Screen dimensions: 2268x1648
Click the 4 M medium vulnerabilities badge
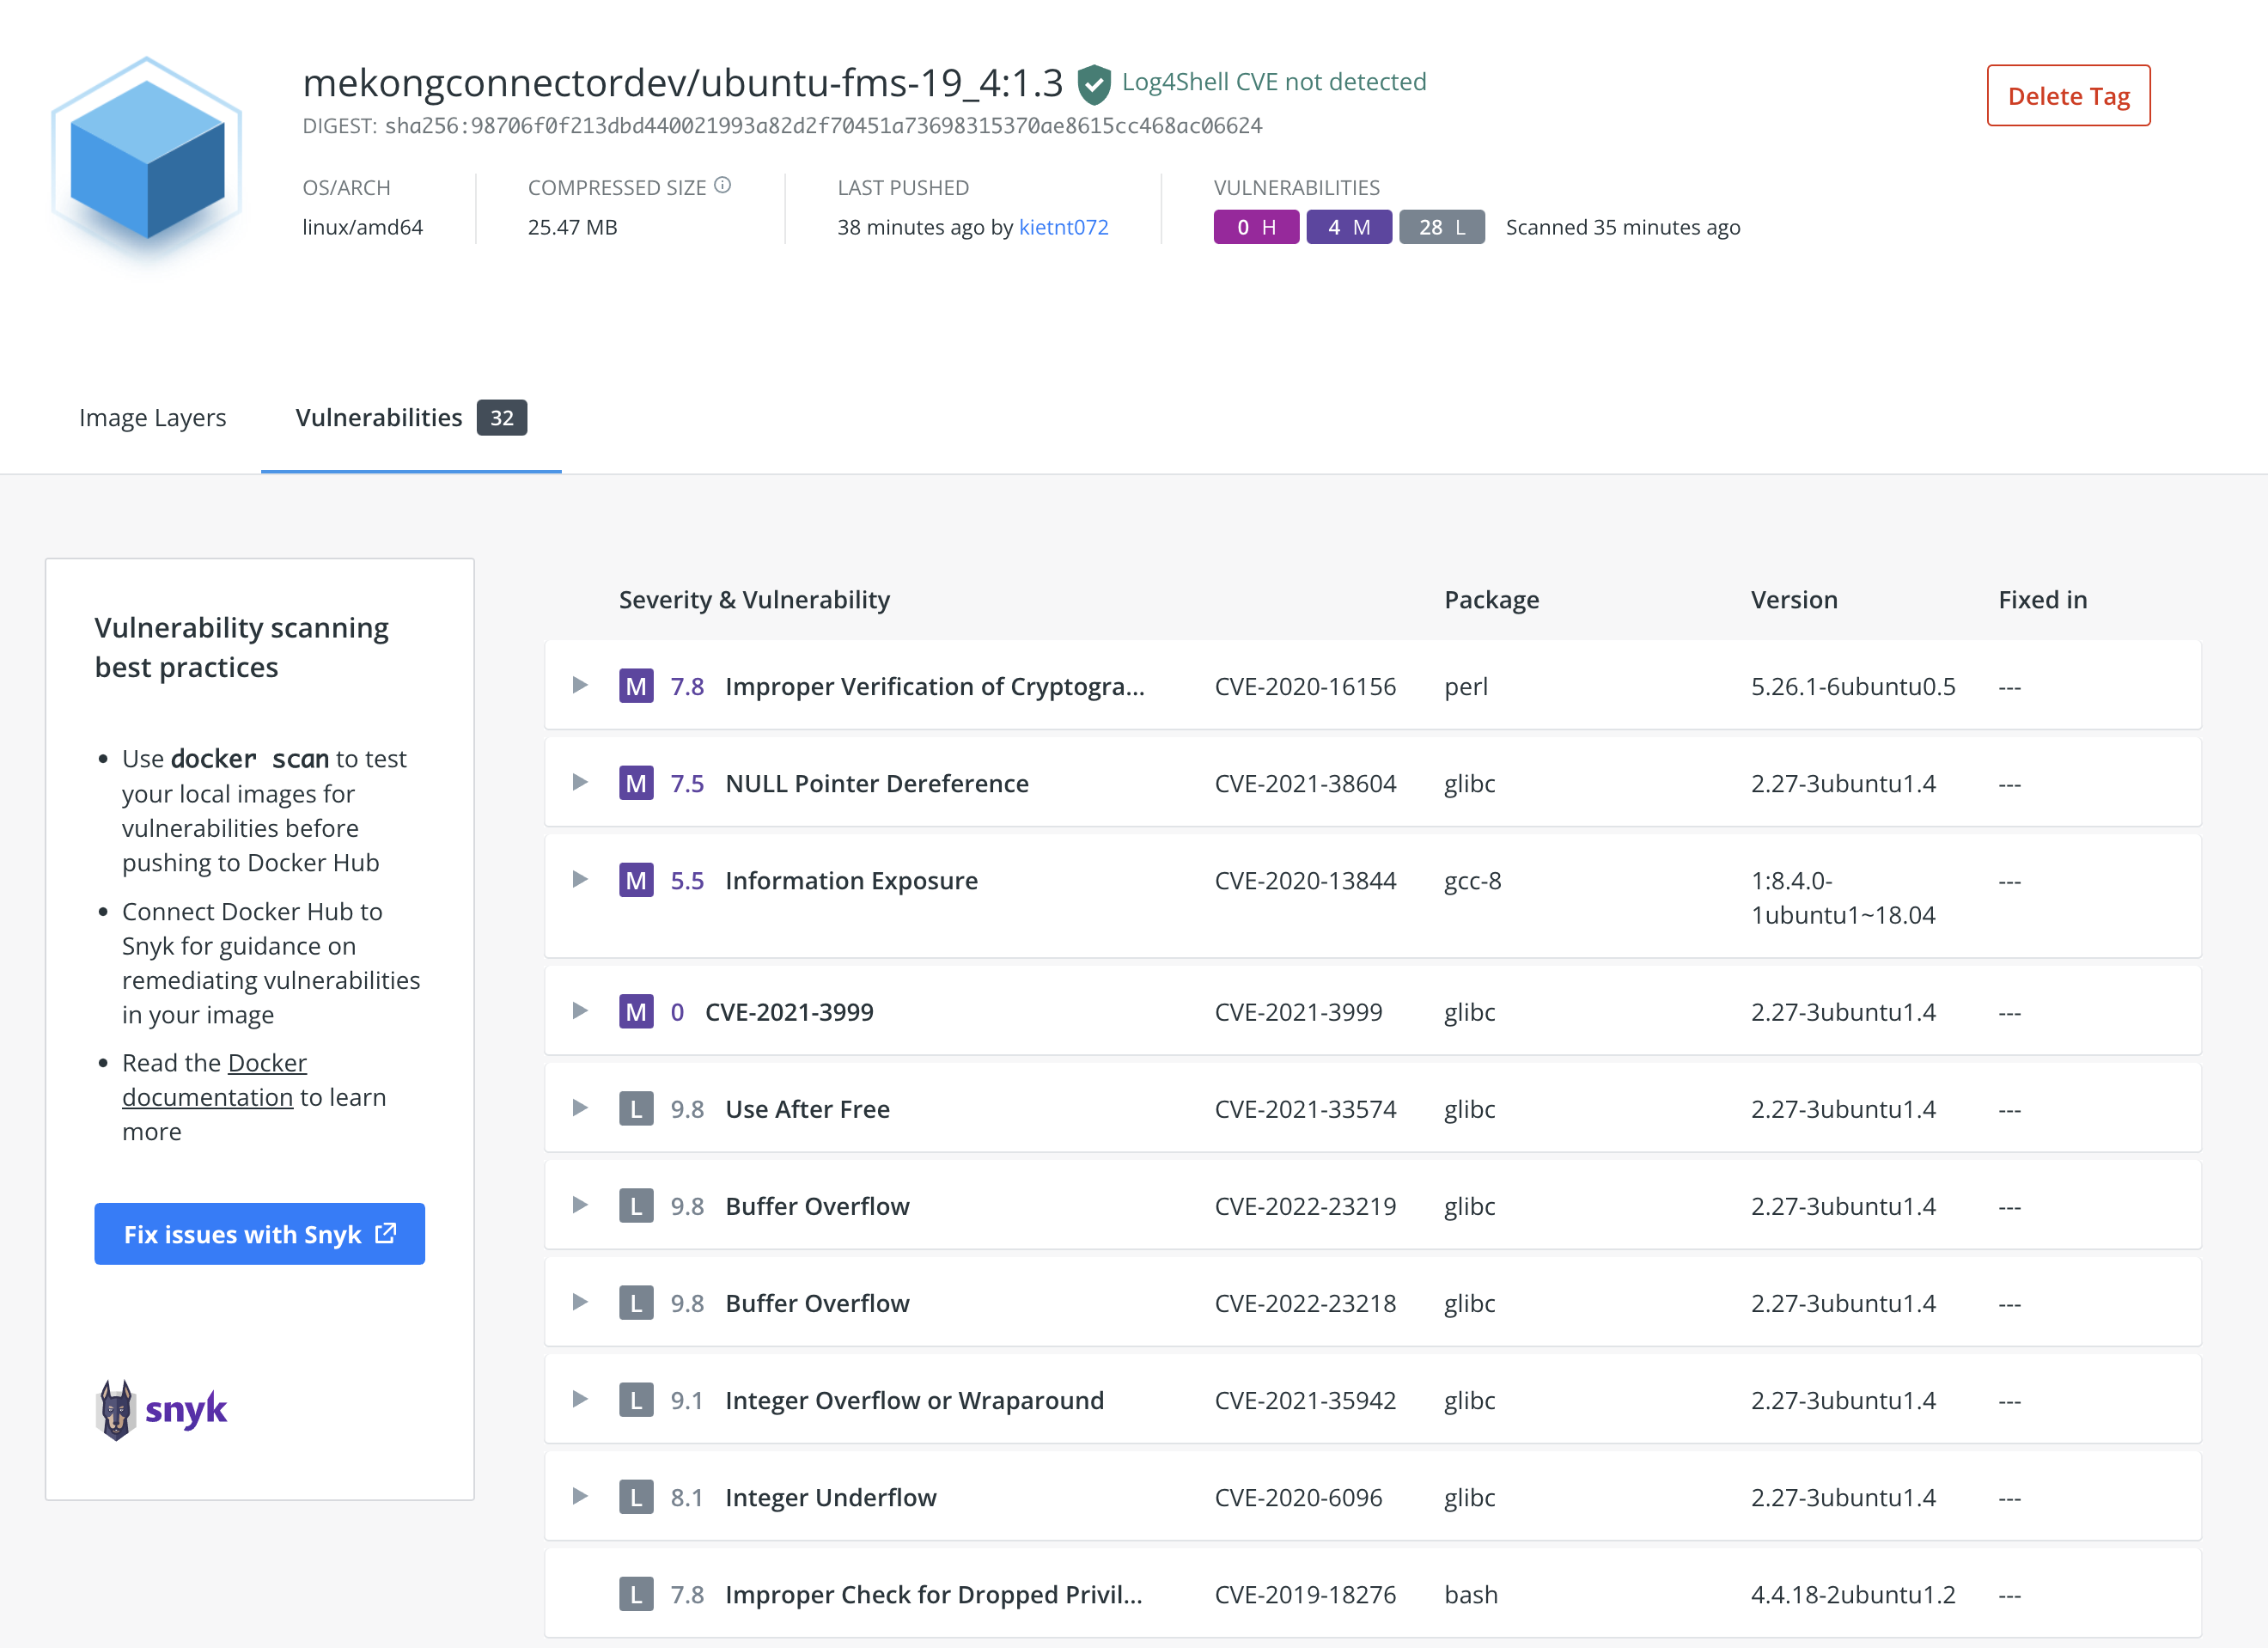[1349, 227]
